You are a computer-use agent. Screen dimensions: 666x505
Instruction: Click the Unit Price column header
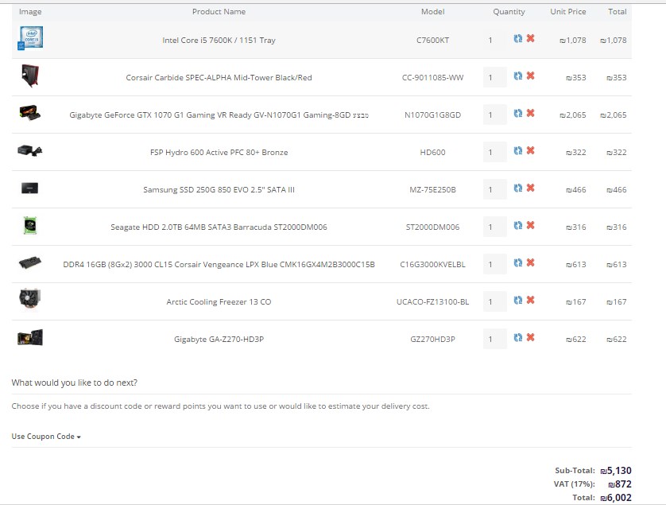point(568,12)
